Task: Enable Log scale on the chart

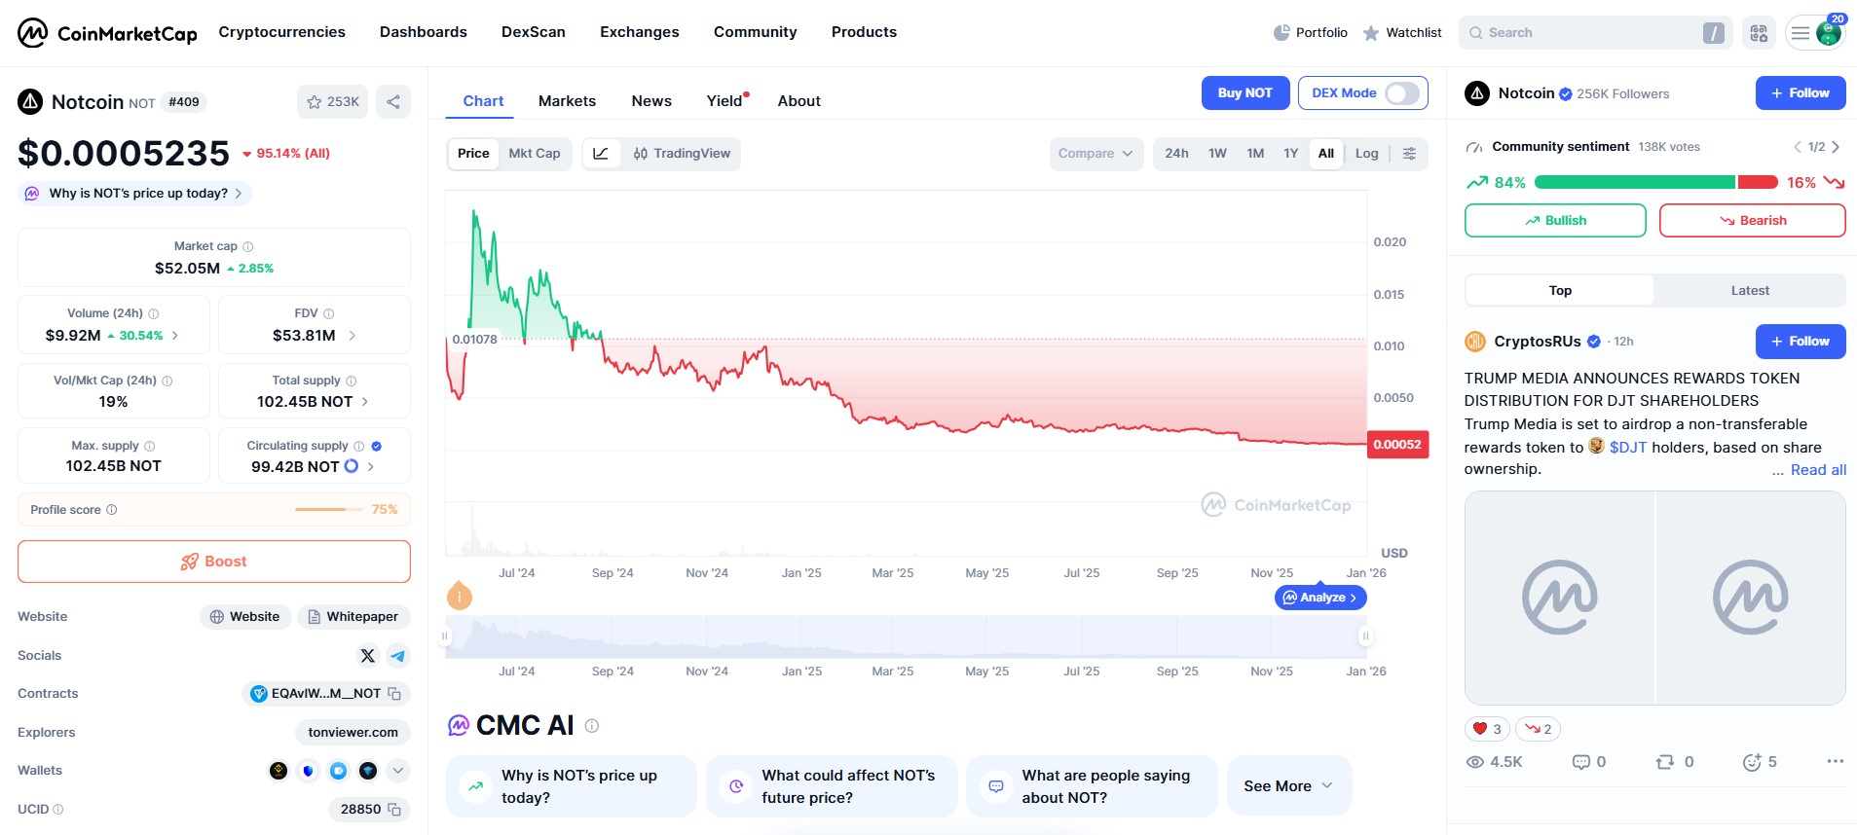Action: (x=1366, y=154)
